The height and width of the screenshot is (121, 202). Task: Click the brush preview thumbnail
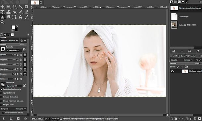pyautogui.click(x=3, y=49)
